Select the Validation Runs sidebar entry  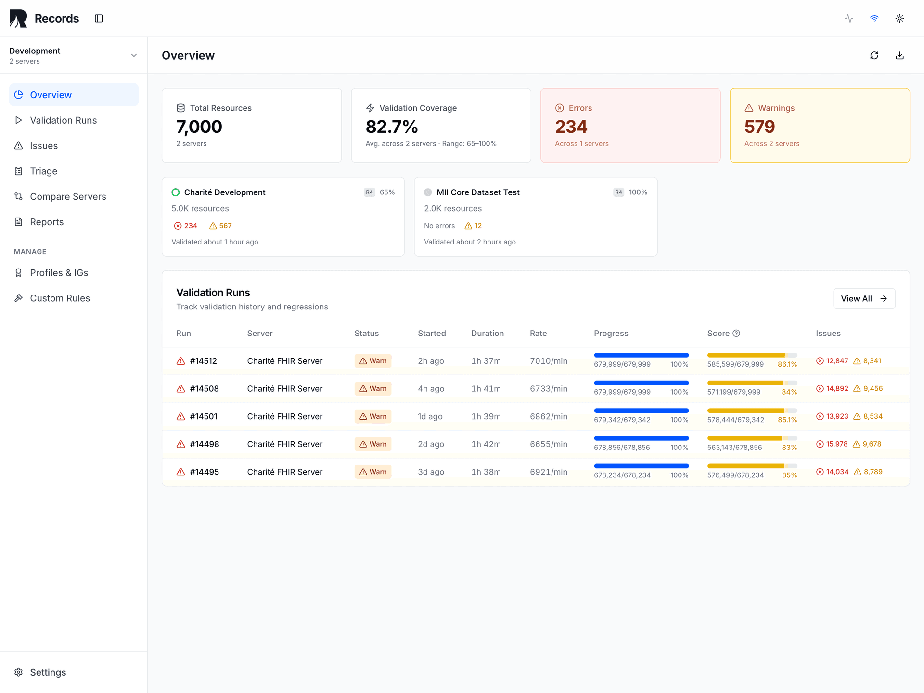coord(63,120)
